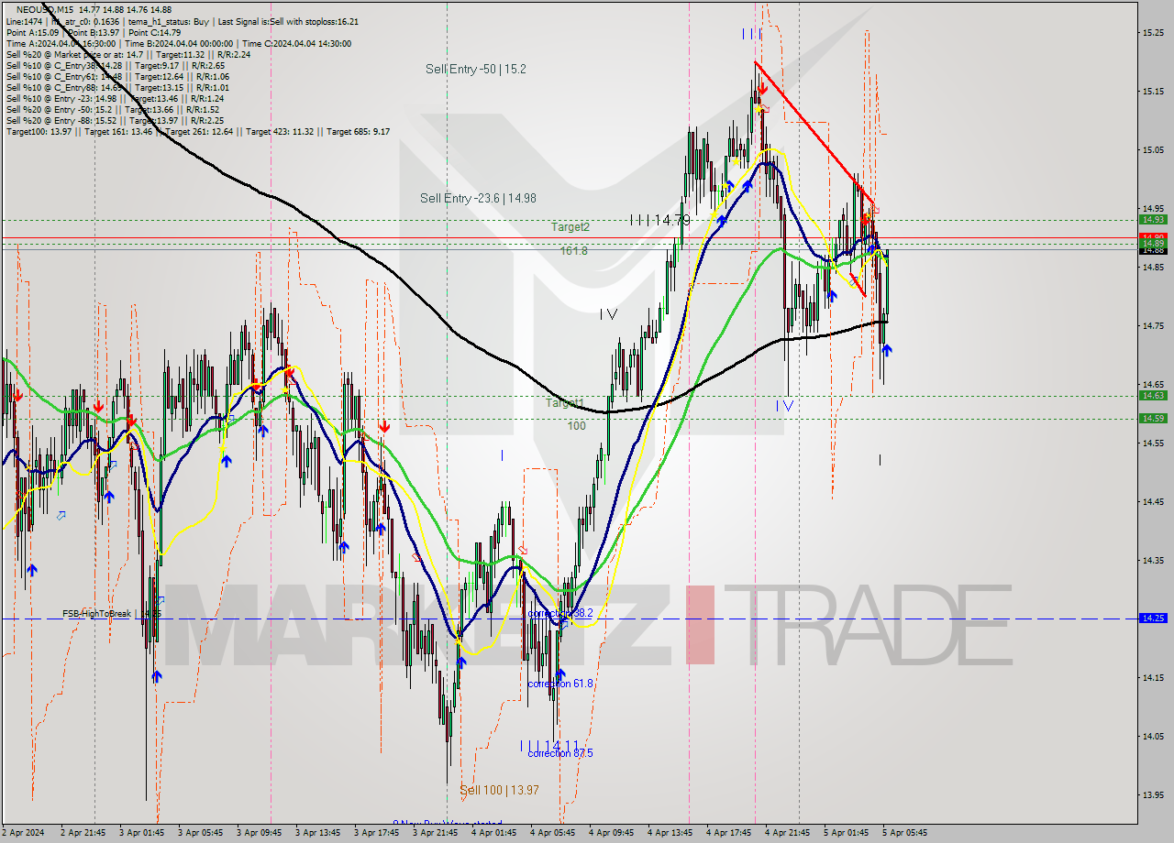Select the 'I I I 14.11' wave label
Image resolution: width=1174 pixels, height=843 pixels.
tap(548, 746)
